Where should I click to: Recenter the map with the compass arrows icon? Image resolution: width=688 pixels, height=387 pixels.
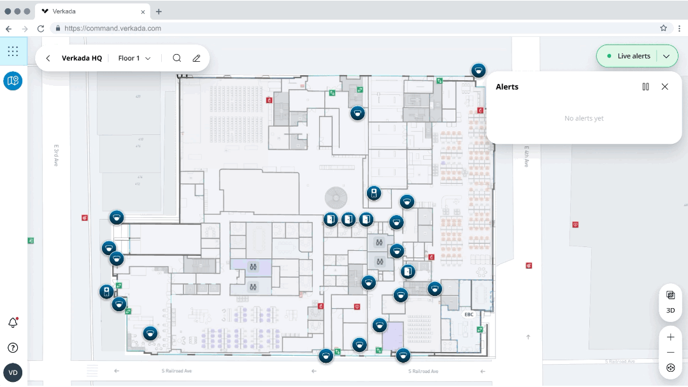tap(670, 368)
